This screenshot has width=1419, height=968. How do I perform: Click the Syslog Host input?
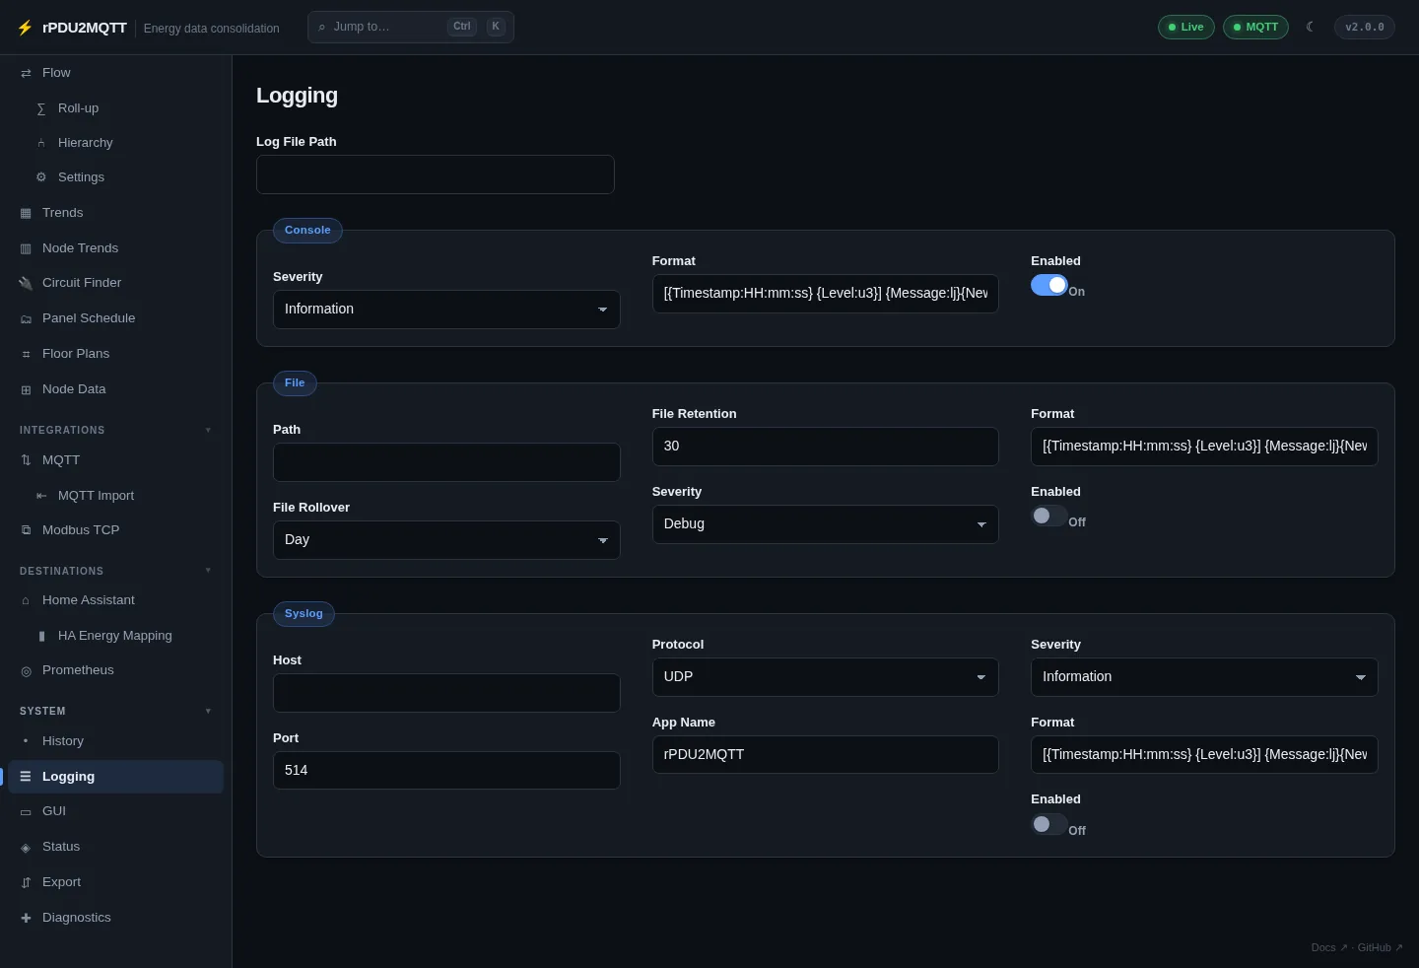coord(446,693)
